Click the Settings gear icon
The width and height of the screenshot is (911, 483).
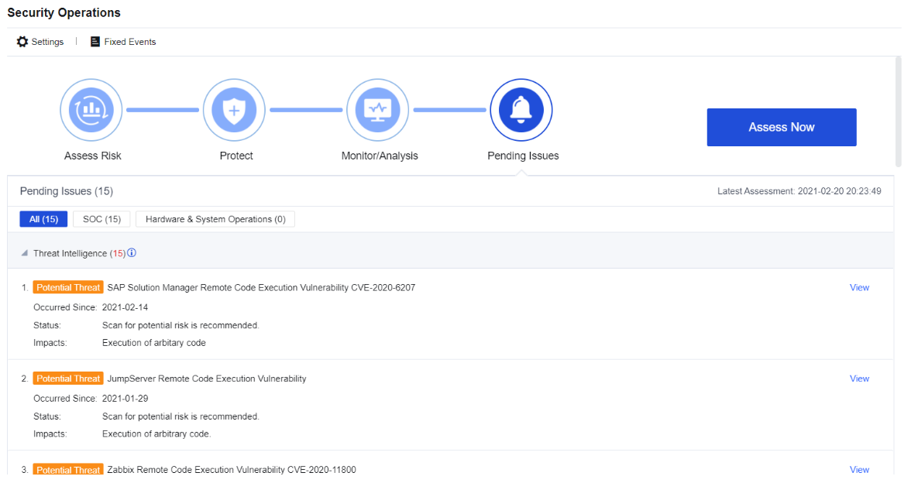(22, 42)
